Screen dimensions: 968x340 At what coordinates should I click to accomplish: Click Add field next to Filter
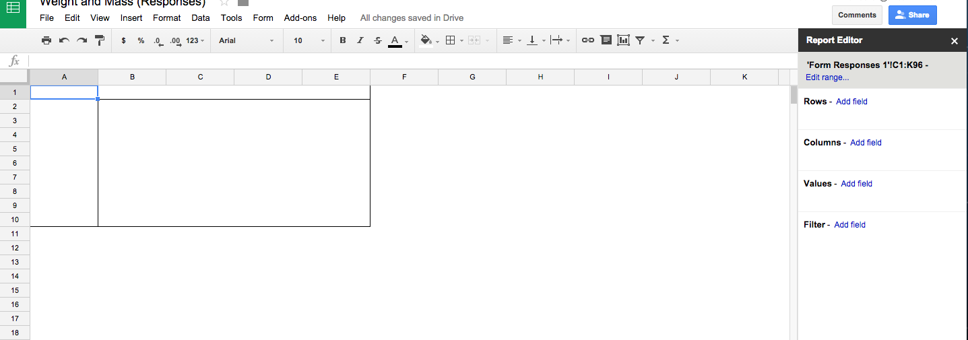pos(849,225)
